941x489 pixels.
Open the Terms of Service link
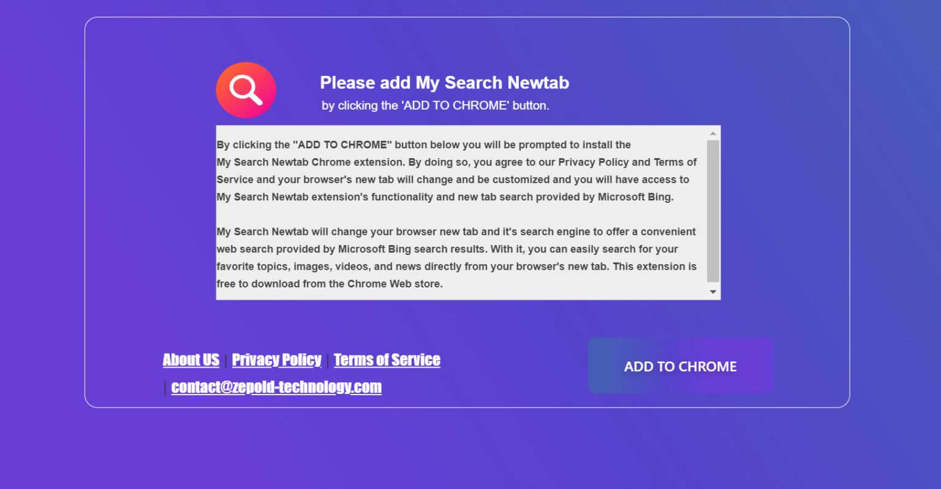tap(387, 360)
